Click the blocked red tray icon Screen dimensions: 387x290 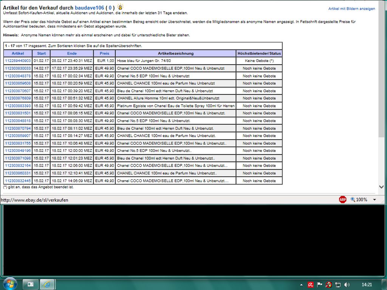(329, 285)
